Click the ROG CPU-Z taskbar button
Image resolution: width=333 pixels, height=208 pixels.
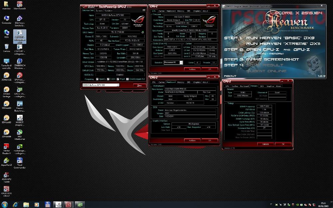[x=68, y=205]
